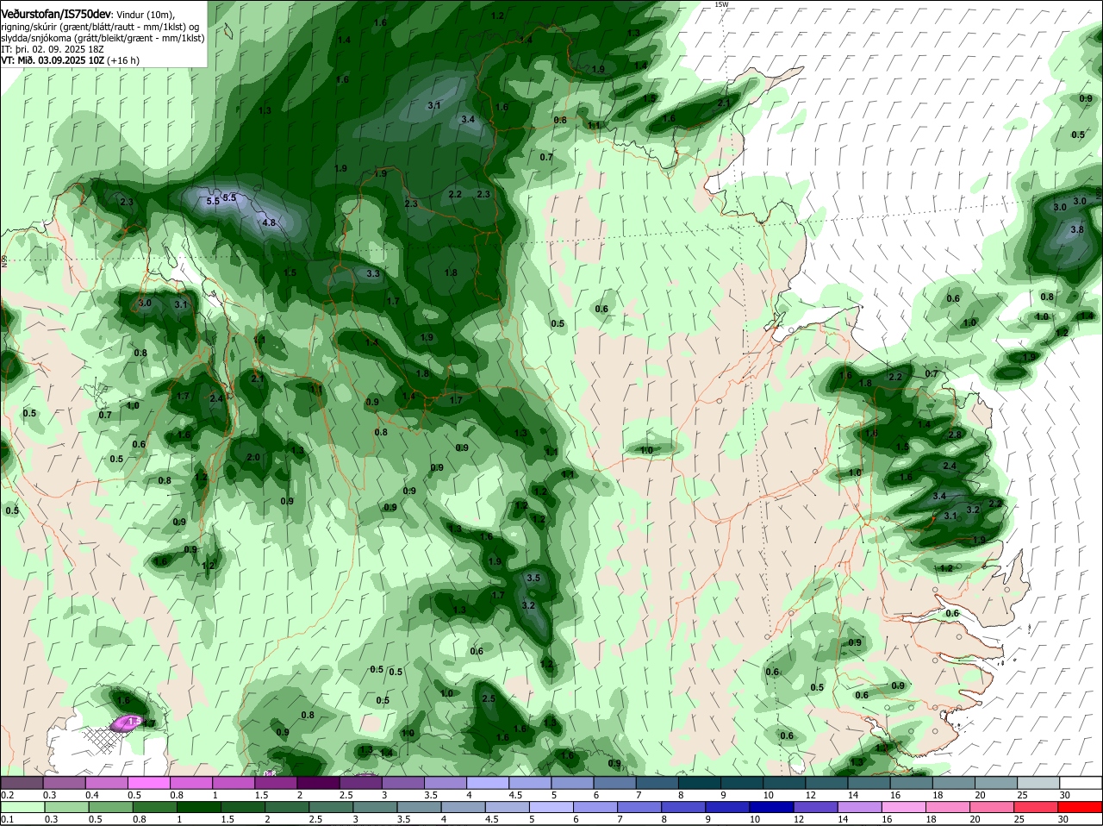Click the grayish-mauve snow swatch starting at 0.2
Screen dimensions: 1103x826
(x=23, y=783)
